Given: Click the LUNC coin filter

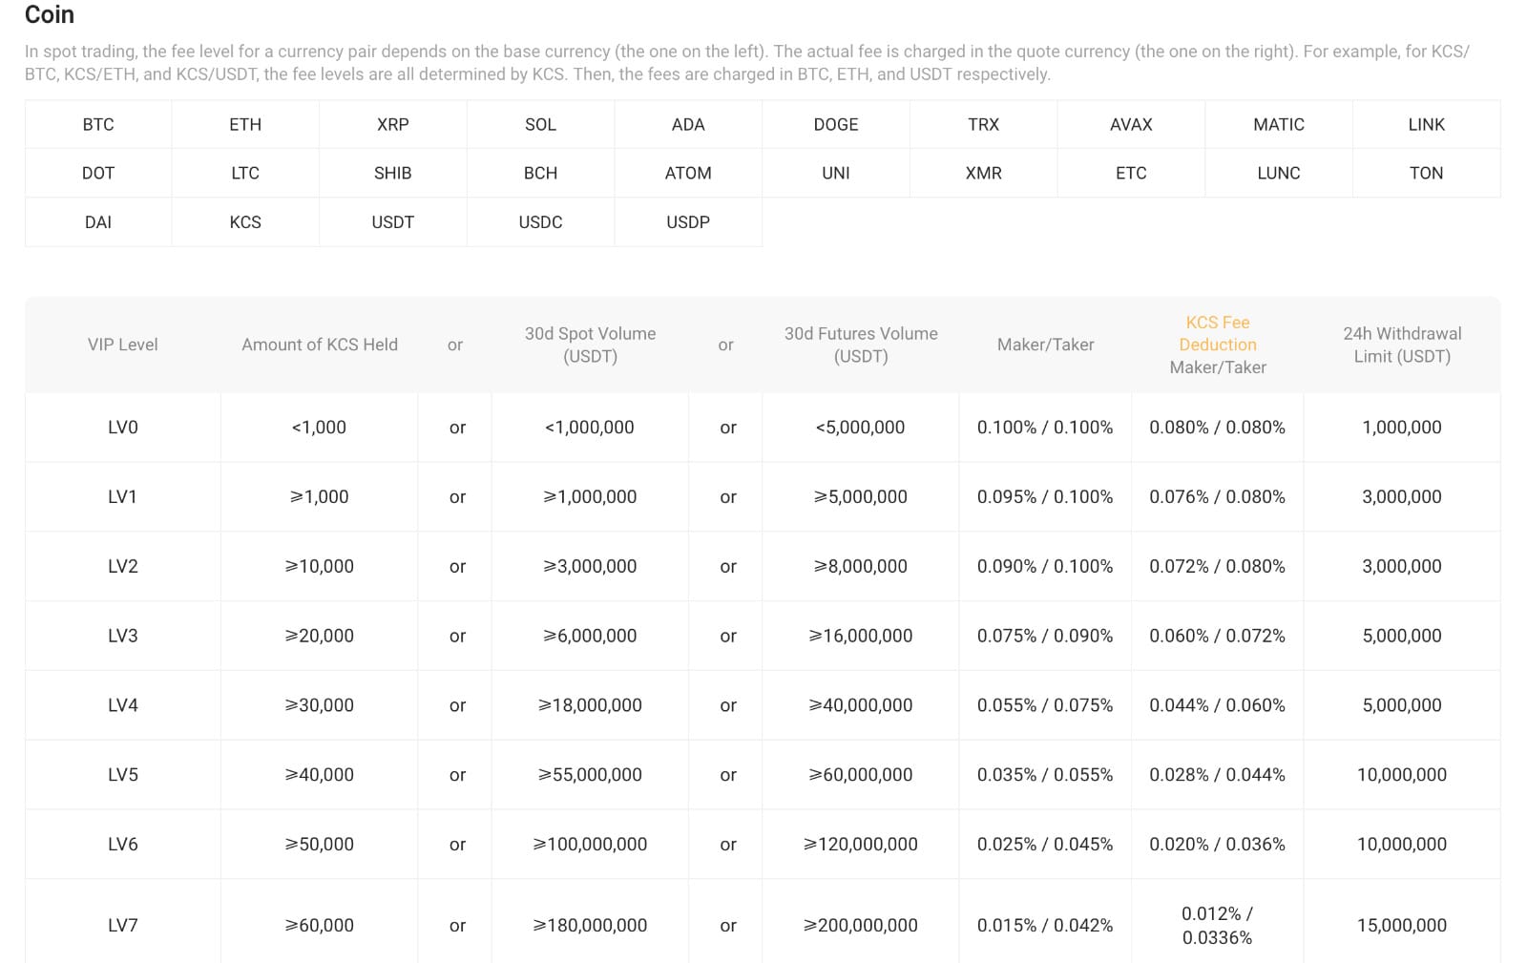Looking at the screenshot, I should [x=1278, y=173].
